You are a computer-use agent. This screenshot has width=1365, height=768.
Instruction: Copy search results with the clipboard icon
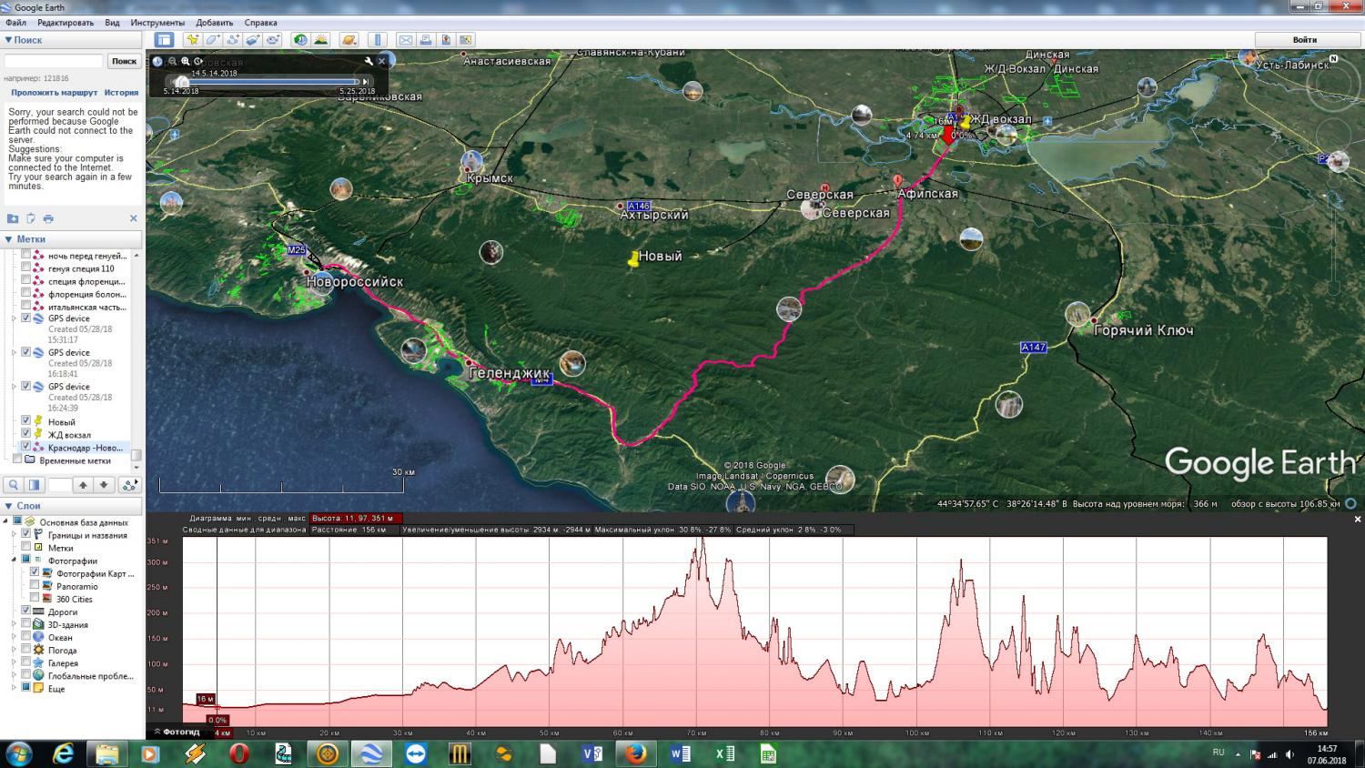(x=30, y=218)
